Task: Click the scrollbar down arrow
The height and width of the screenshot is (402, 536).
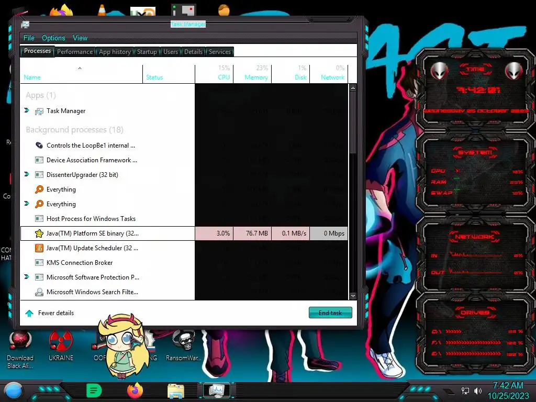Action: point(353,296)
